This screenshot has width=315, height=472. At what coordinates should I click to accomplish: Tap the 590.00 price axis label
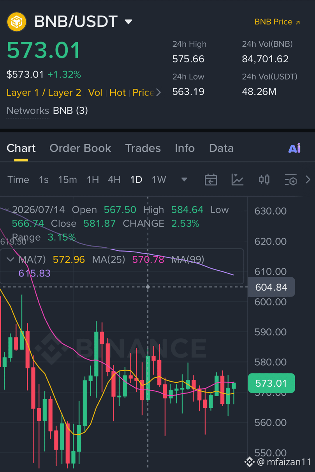270,332
